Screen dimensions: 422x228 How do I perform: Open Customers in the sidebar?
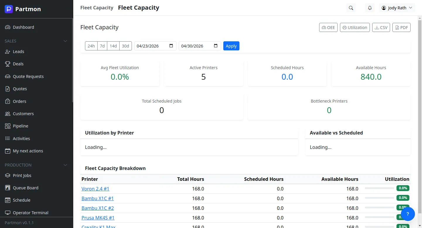click(36, 114)
